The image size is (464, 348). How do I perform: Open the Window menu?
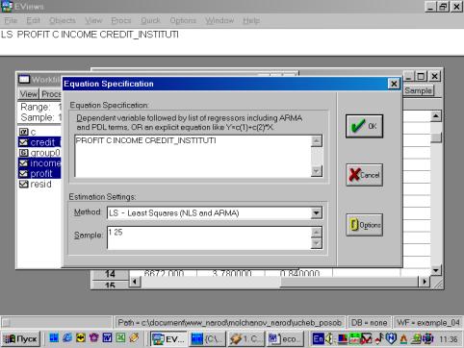tap(219, 20)
